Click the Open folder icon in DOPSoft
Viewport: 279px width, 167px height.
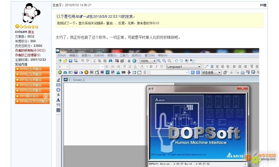tap(65, 61)
